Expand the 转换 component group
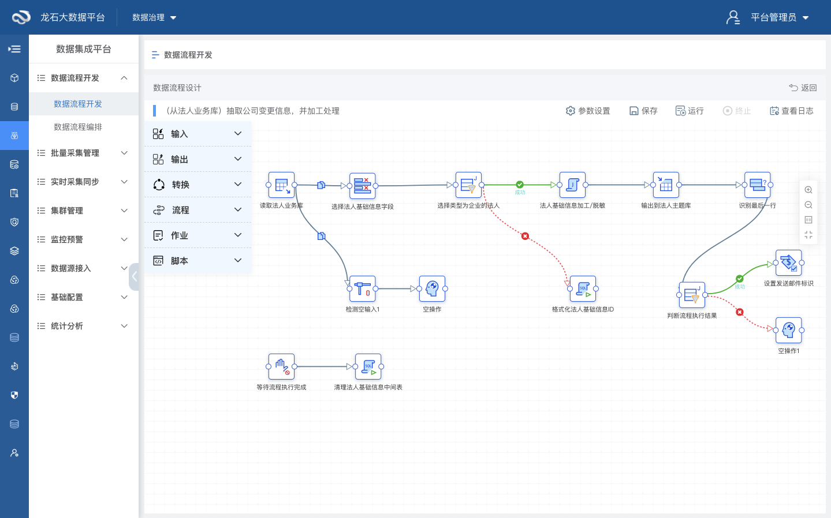 (x=197, y=185)
